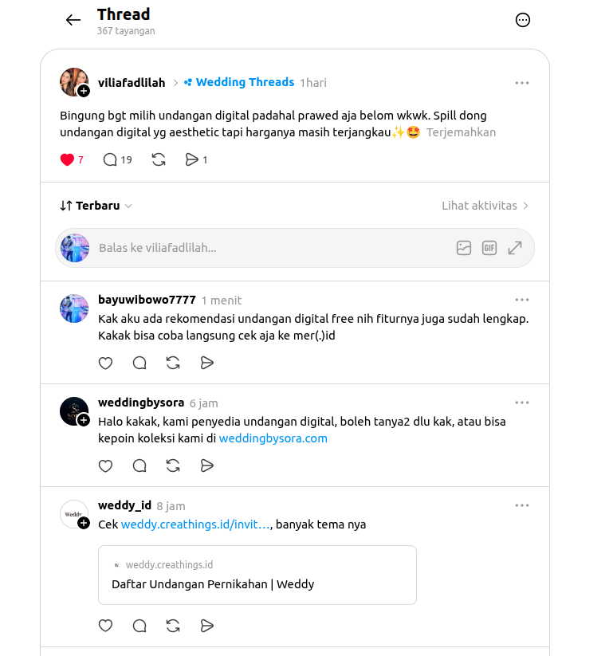Like bayuwibowo7777's reply
Viewport: 613px width, 656px height.
tap(105, 363)
